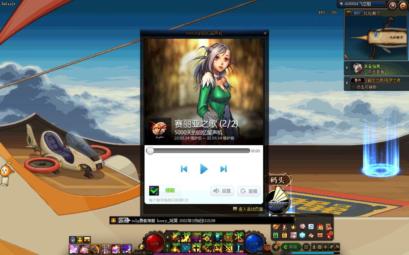Use the Q hotkey skill
Viewport: 409px width, 255px height.
click(x=175, y=237)
